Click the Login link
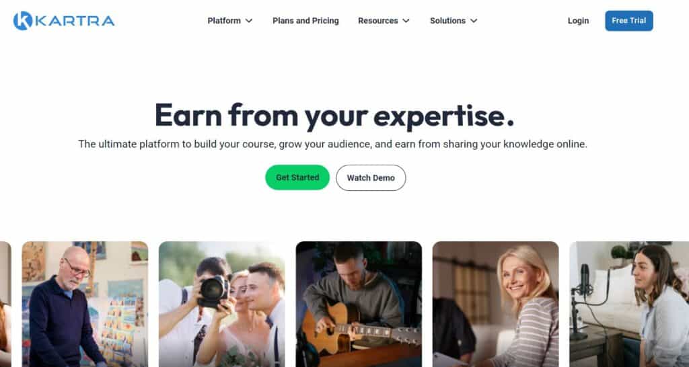Screen dimensions: 689x367 pos(578,21)
